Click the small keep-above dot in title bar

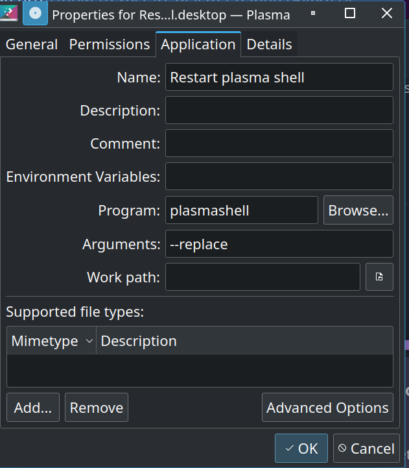point(313,13)
